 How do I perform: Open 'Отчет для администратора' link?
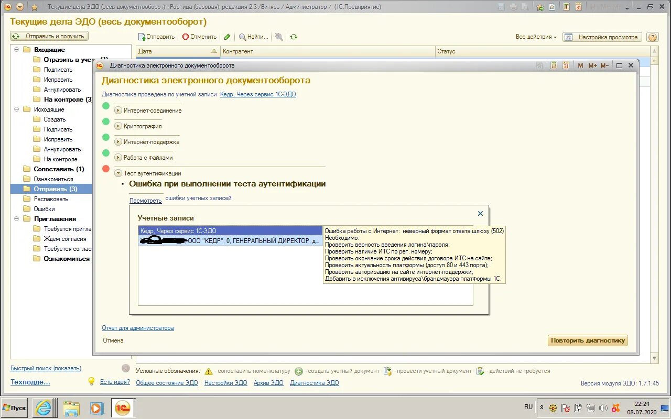click(138, 328)
